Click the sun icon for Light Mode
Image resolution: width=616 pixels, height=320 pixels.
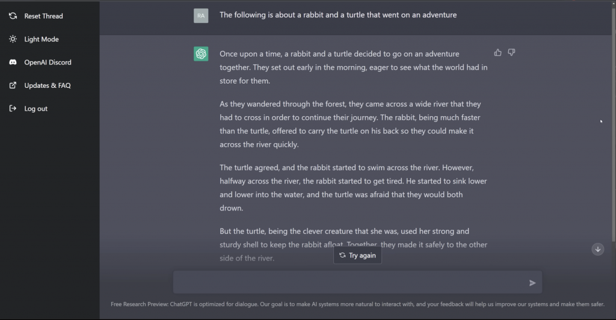pos(13,39)
